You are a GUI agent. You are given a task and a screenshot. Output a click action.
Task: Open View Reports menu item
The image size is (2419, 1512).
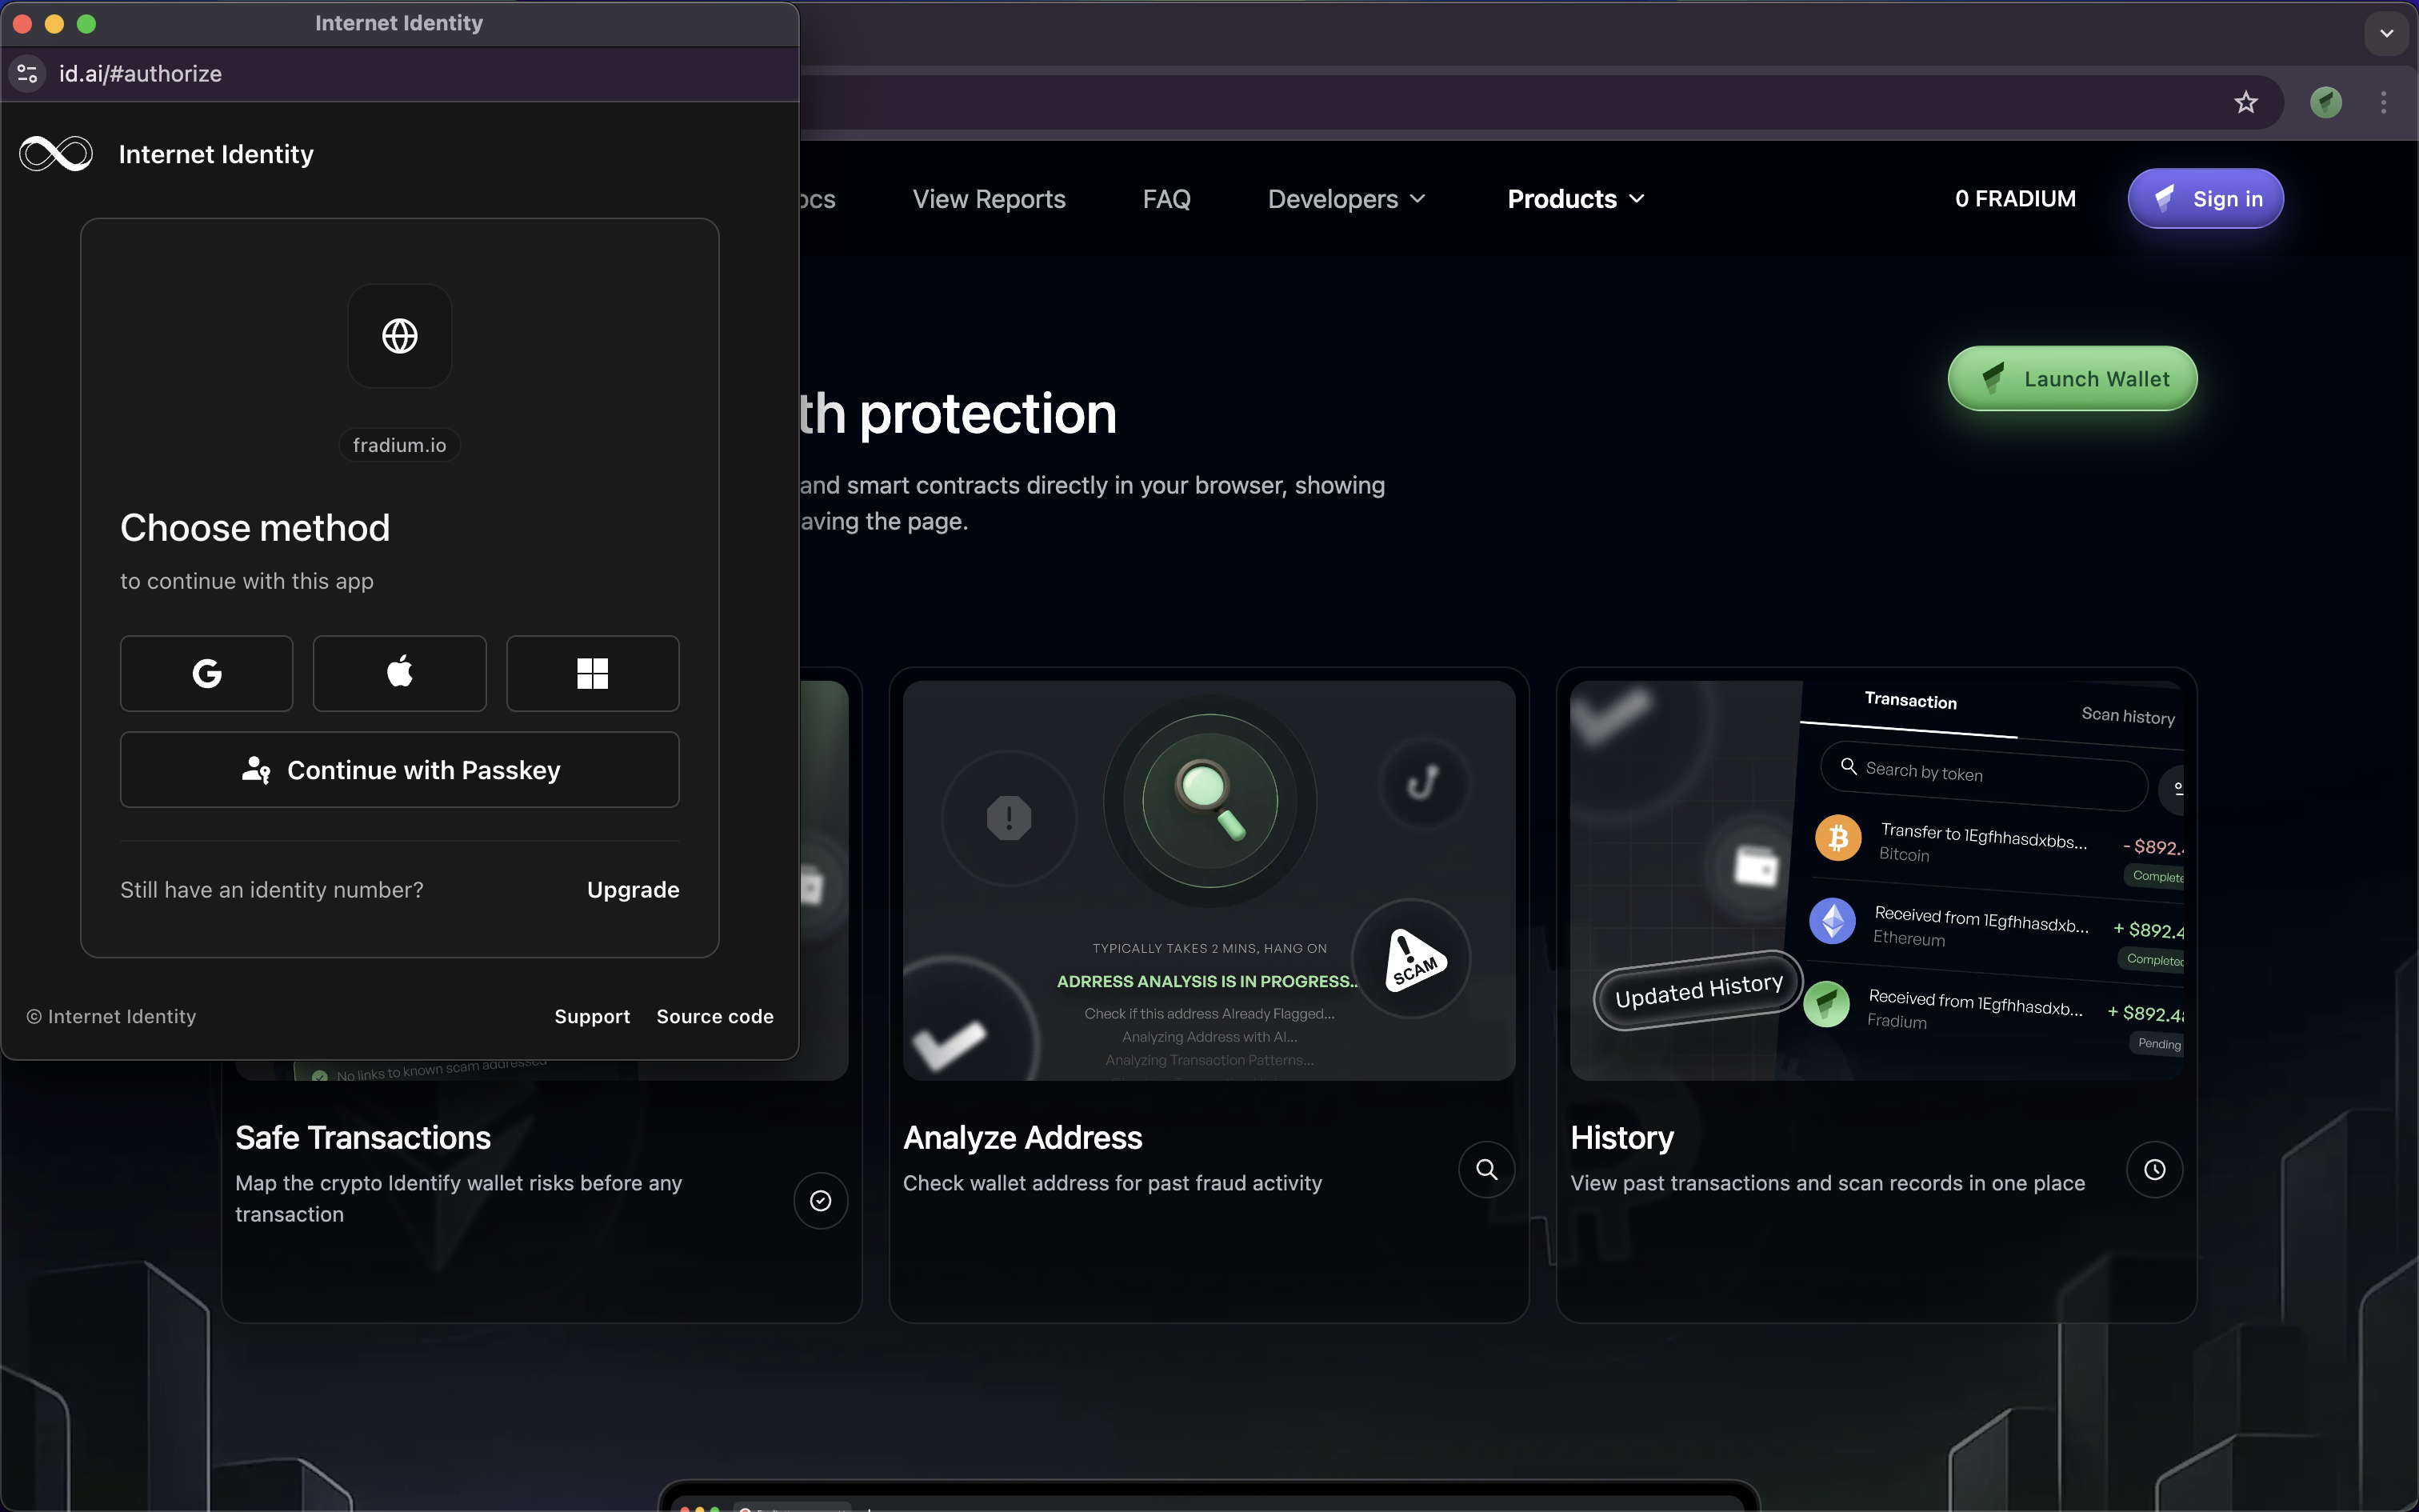[989, 199]
